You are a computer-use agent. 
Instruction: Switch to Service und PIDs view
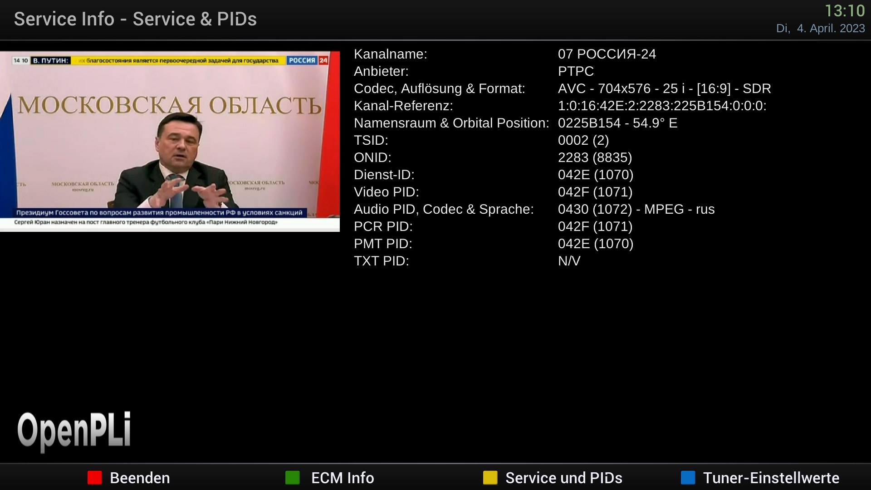(x=563, y=478)
